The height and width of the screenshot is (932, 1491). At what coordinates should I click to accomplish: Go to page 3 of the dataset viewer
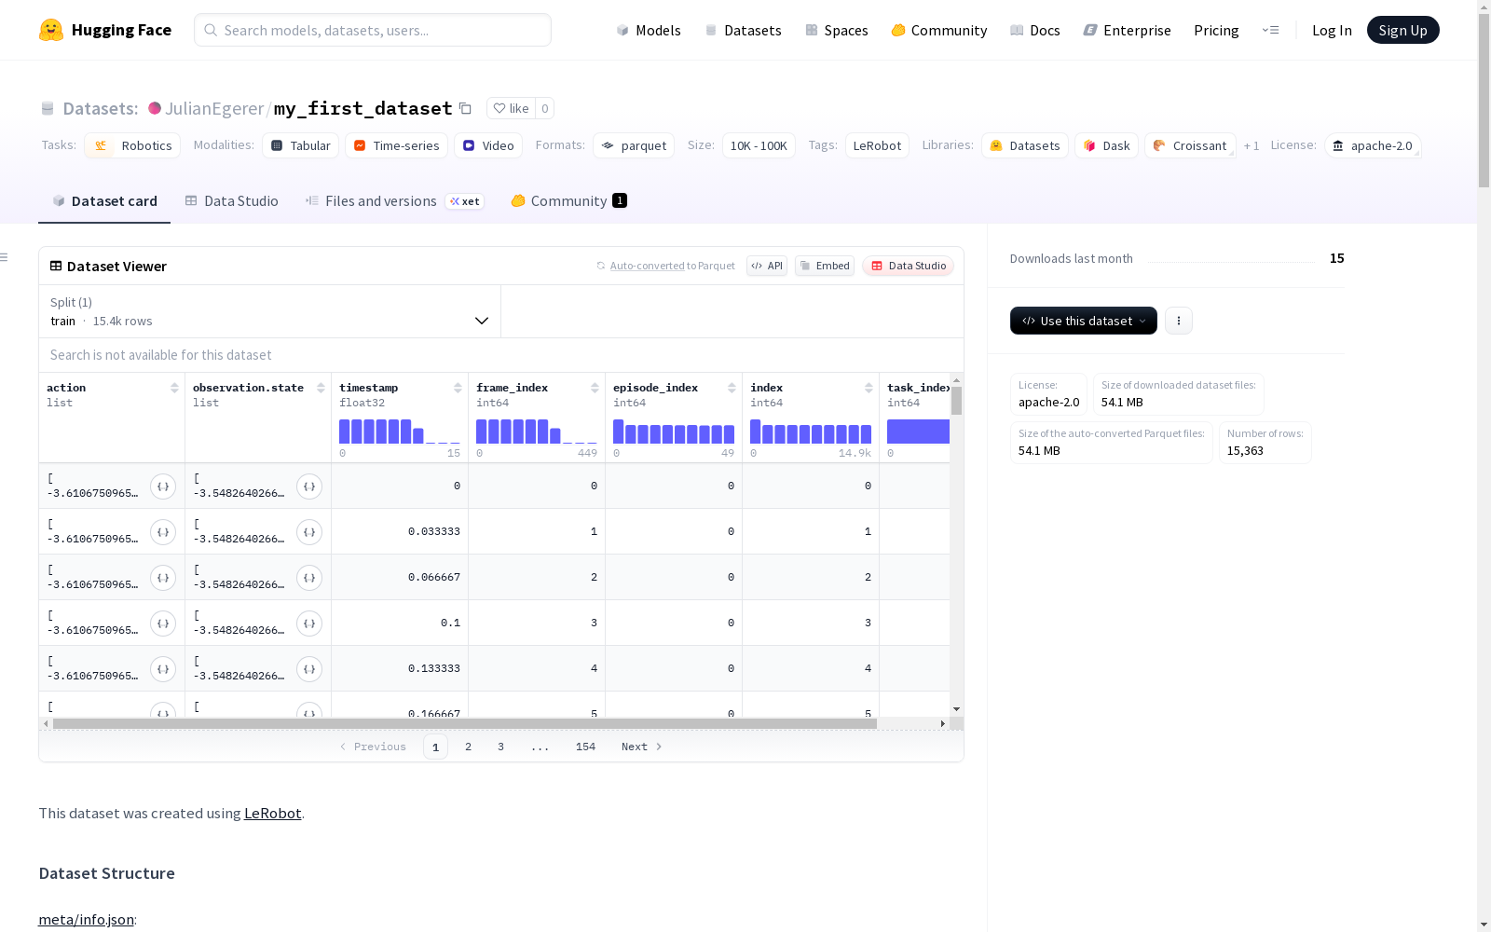click(500, 747)
